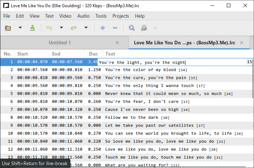Click the plus icon to insert subtitle

click(x=103, y=28)
